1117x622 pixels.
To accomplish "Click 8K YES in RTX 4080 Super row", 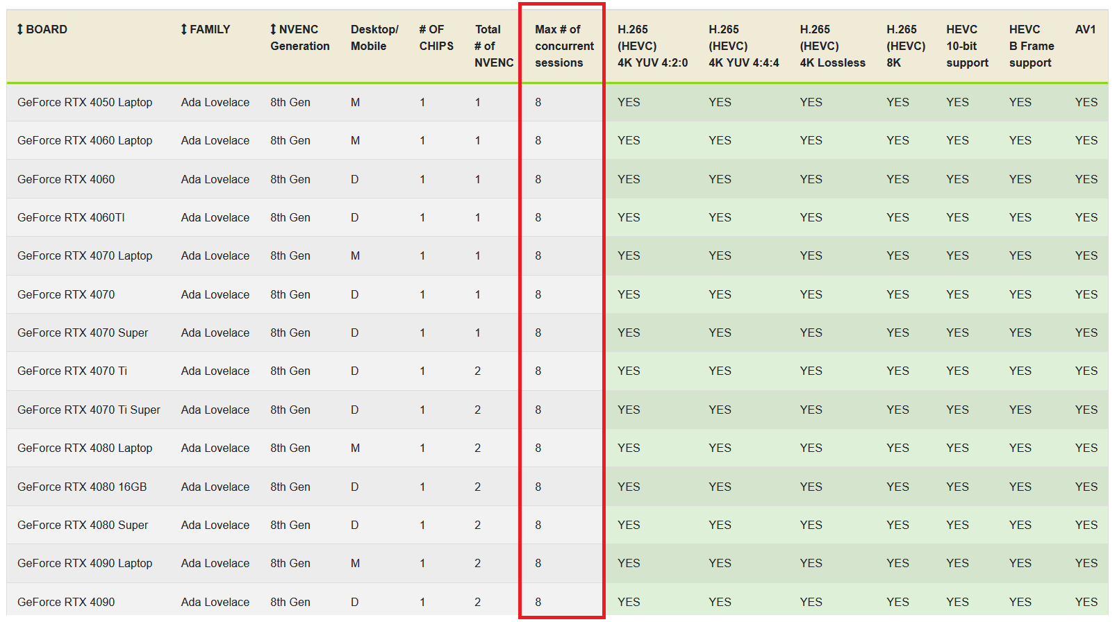I will tap(897, 525).
